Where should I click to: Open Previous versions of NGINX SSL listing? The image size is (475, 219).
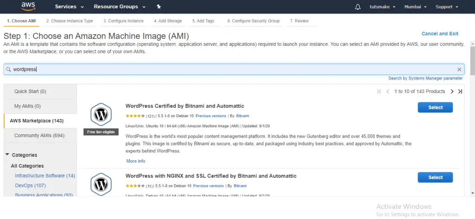[208, 186]
